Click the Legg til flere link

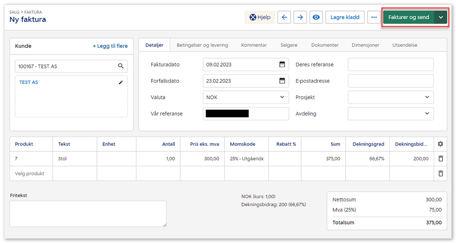(x=110, y=46)
